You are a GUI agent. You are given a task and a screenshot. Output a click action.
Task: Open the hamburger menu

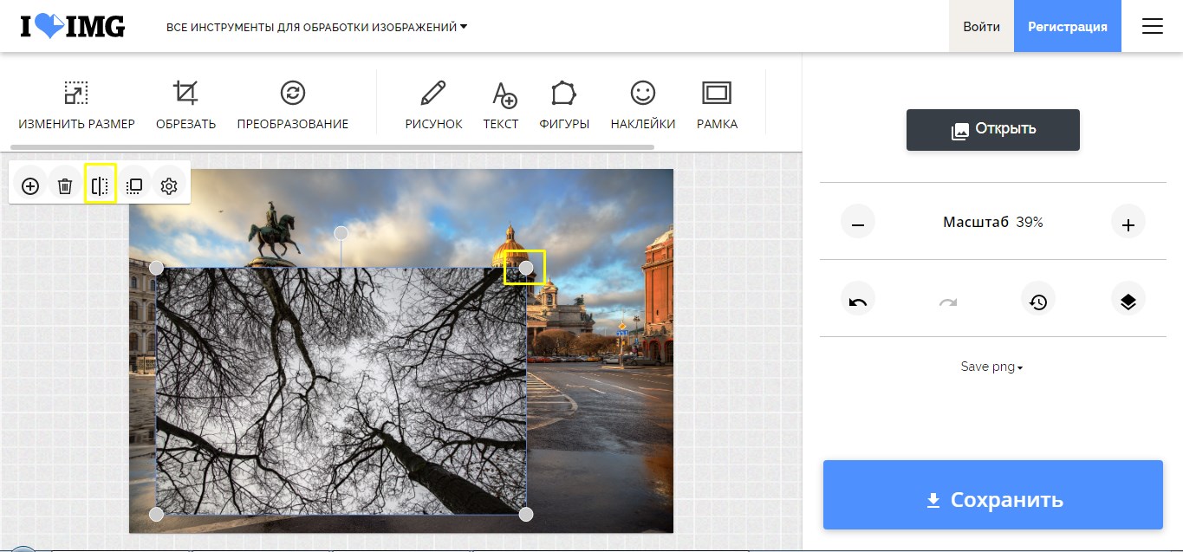tap(1152, 27)
